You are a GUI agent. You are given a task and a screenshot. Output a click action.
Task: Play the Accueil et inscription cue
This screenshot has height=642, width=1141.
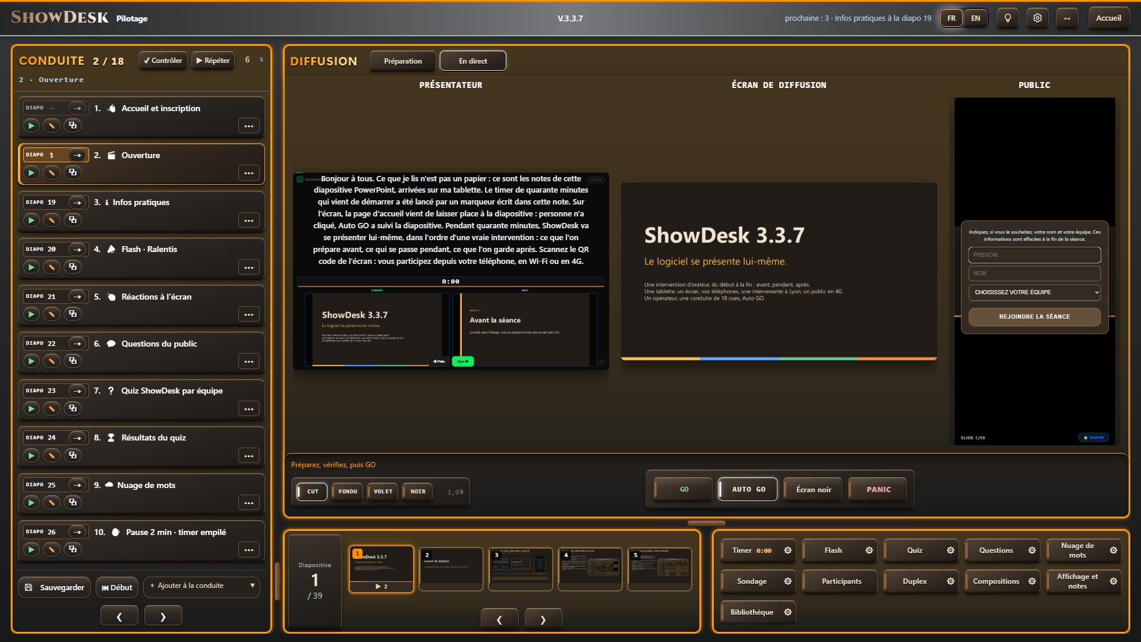coord(31,125)
